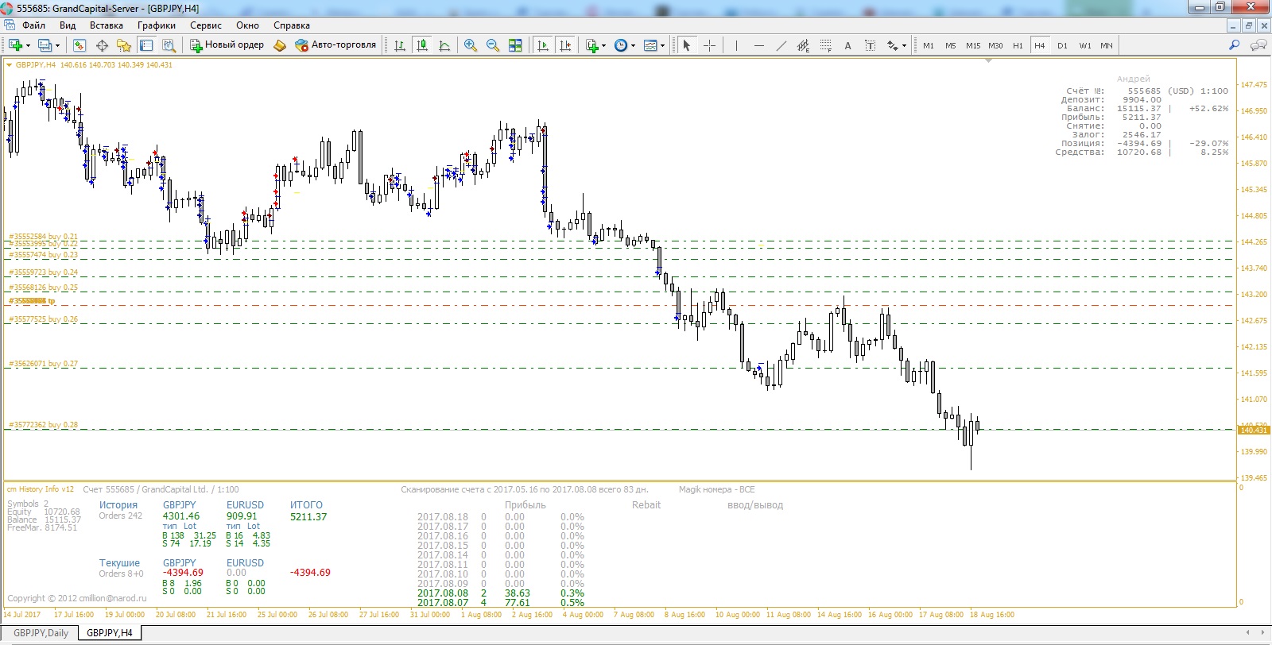Click the 140.431 current price marker

tap(1253, 431)
